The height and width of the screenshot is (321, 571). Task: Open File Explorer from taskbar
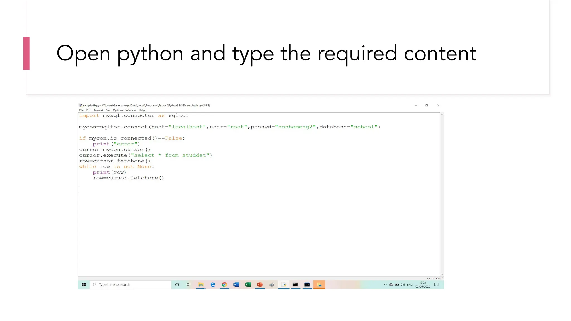(201, 284)
